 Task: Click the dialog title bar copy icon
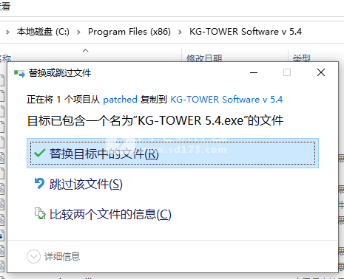point(19,73)
